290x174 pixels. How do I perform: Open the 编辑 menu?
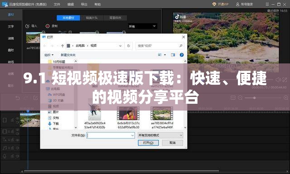click(x=71, y=4)
